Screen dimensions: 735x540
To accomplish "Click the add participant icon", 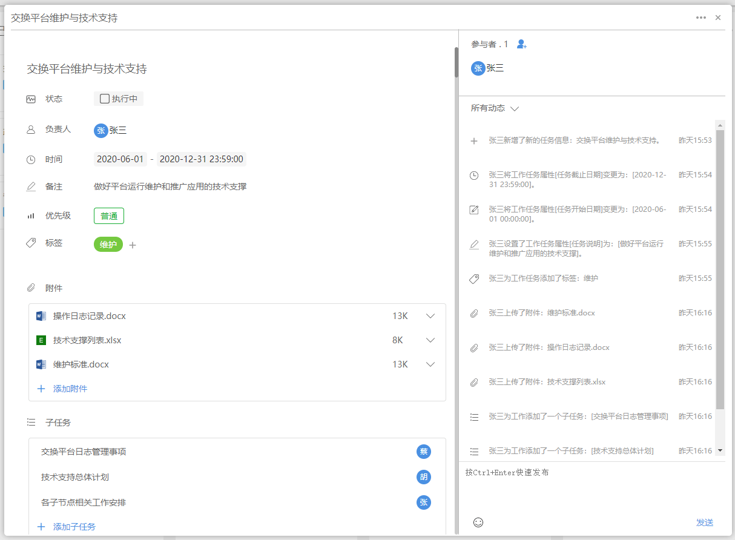I will [522, 44].
